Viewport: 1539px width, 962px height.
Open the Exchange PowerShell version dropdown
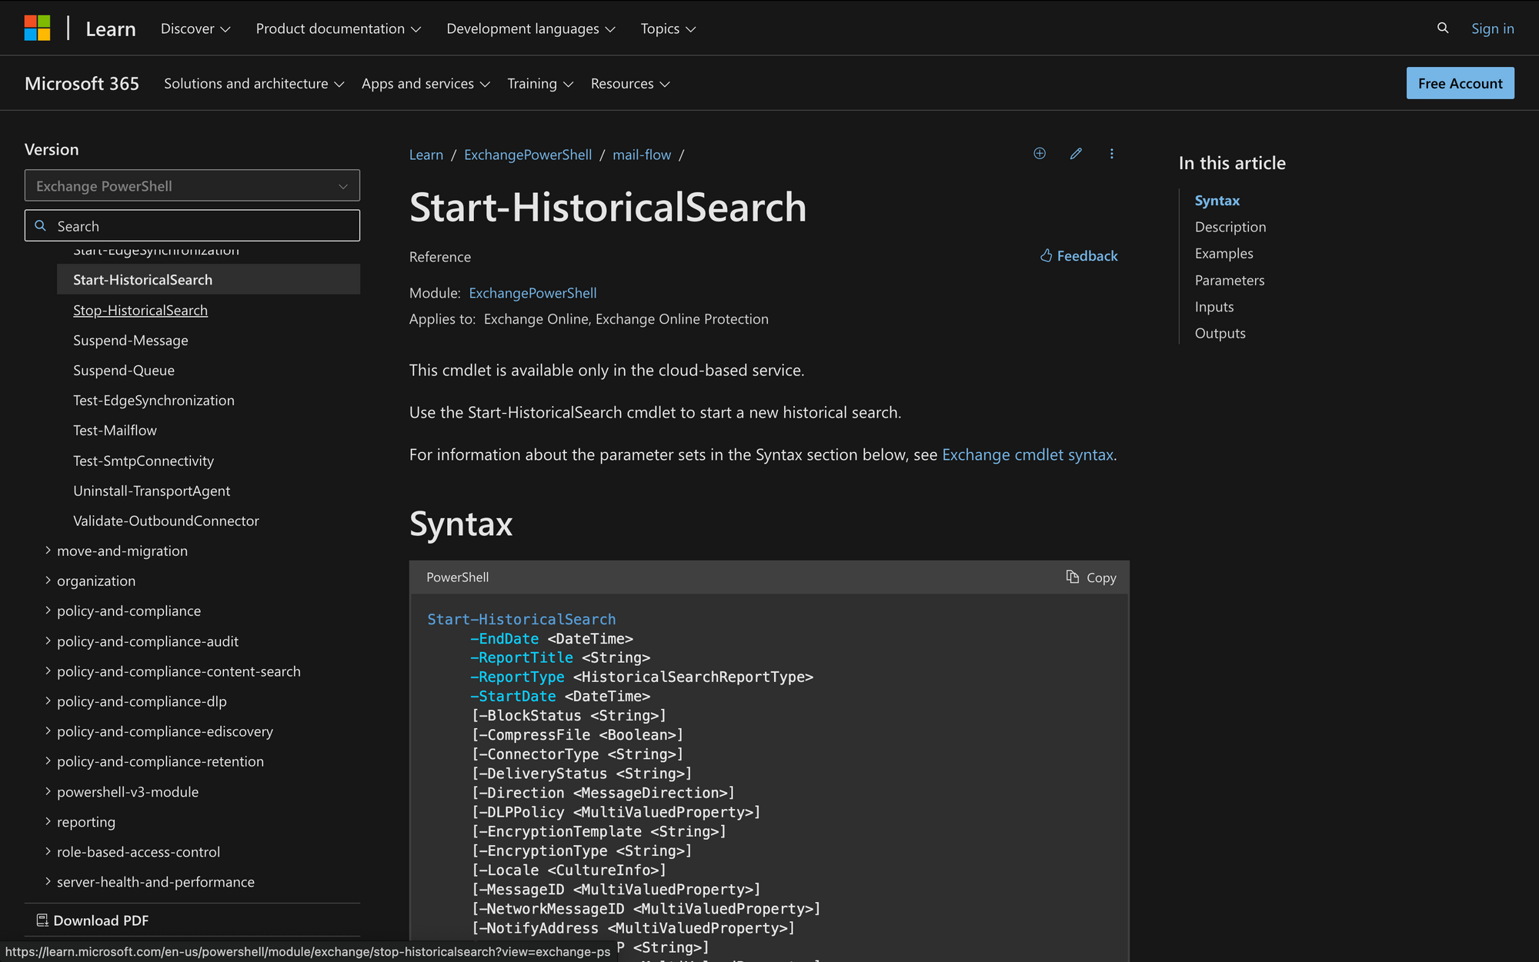pos(192,185)
